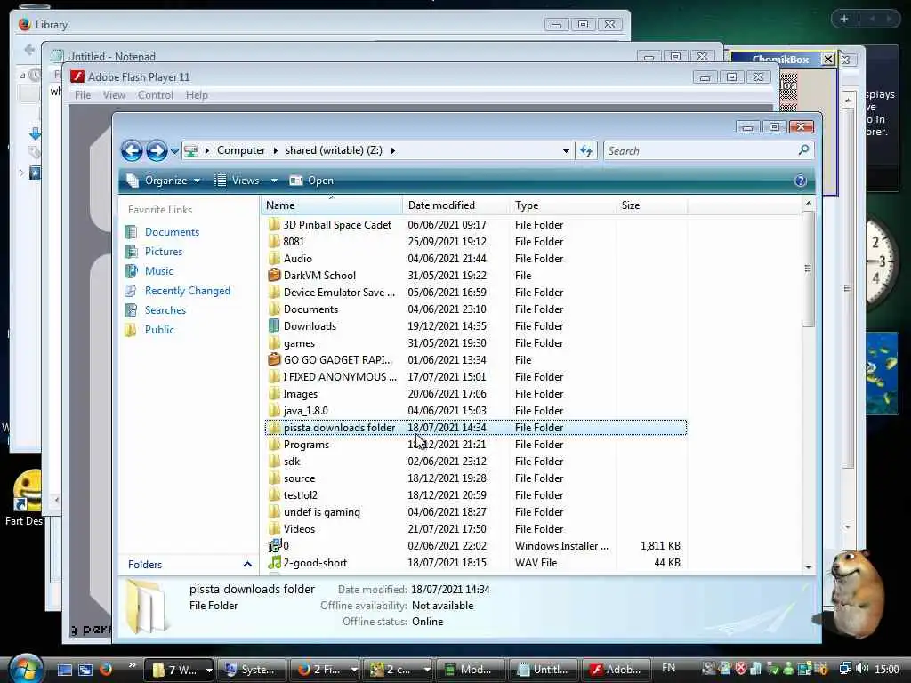Screen dimensions: 911x683
Task: Open Public favorite link
Action: click(159, 330)
